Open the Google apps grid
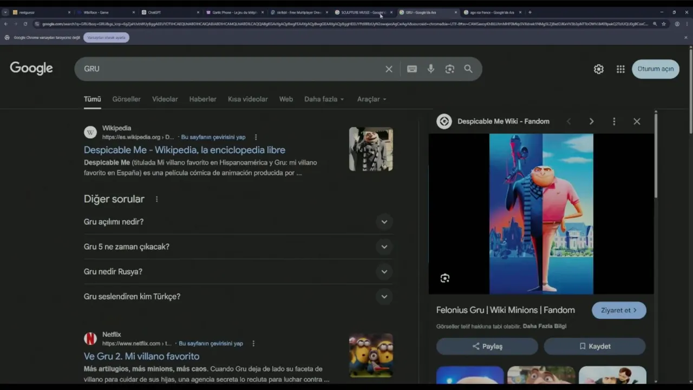 (620, 69)
